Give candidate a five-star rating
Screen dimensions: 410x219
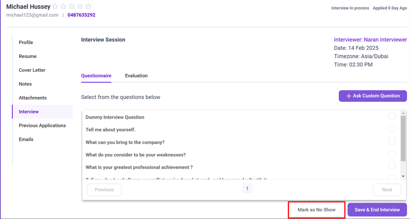88,7
